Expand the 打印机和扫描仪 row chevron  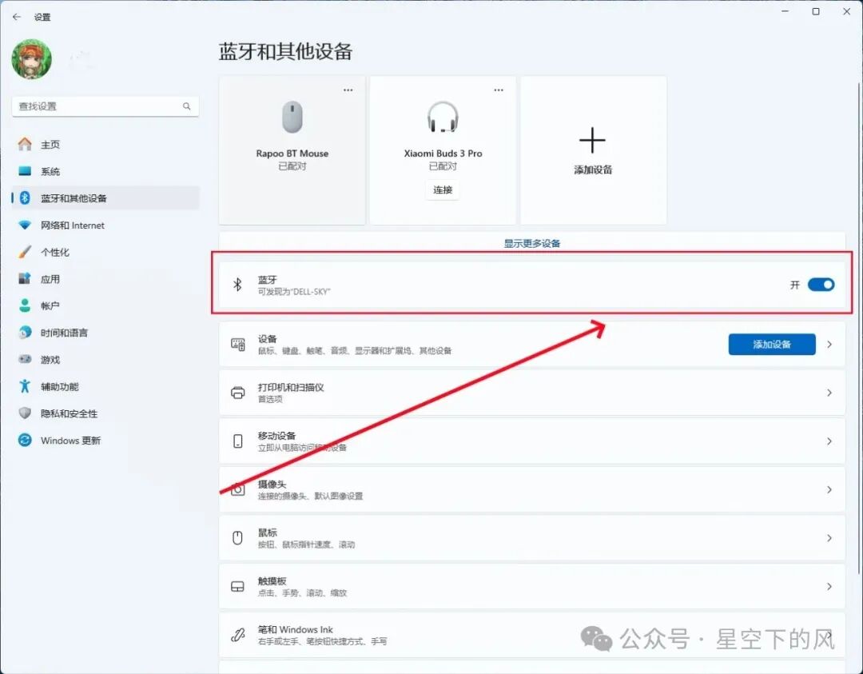(x=829, y=393)
